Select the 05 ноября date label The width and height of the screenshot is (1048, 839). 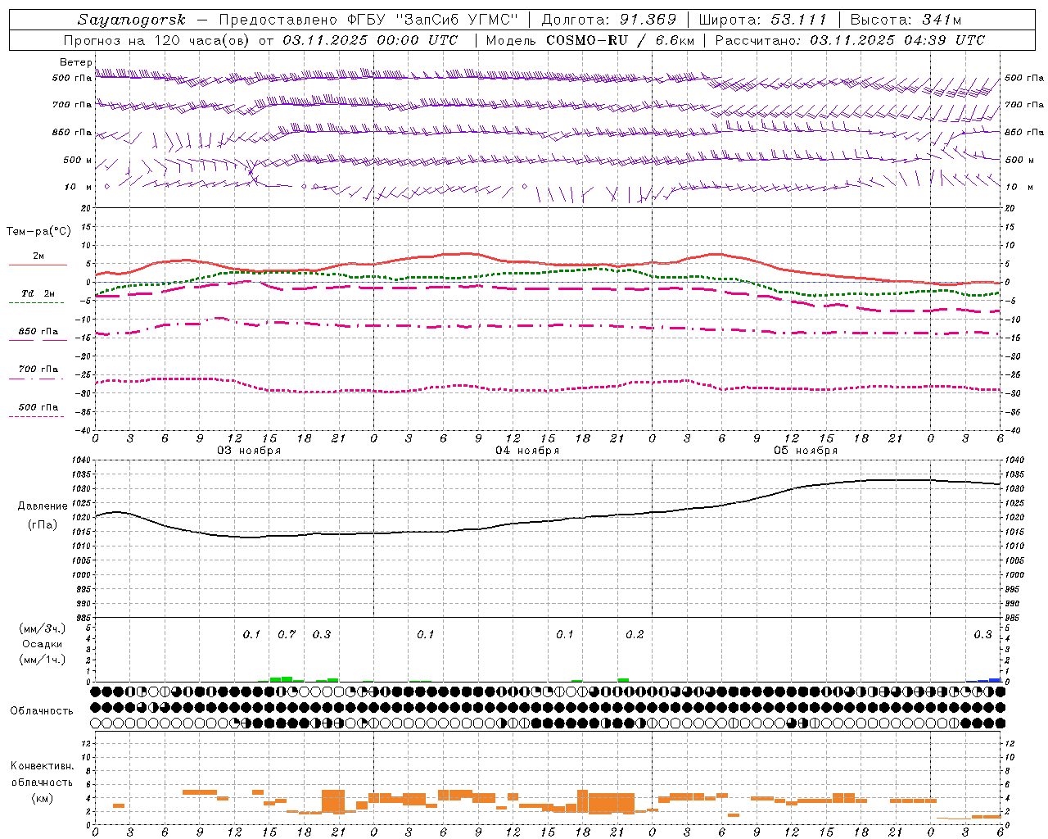click(806, 451)
